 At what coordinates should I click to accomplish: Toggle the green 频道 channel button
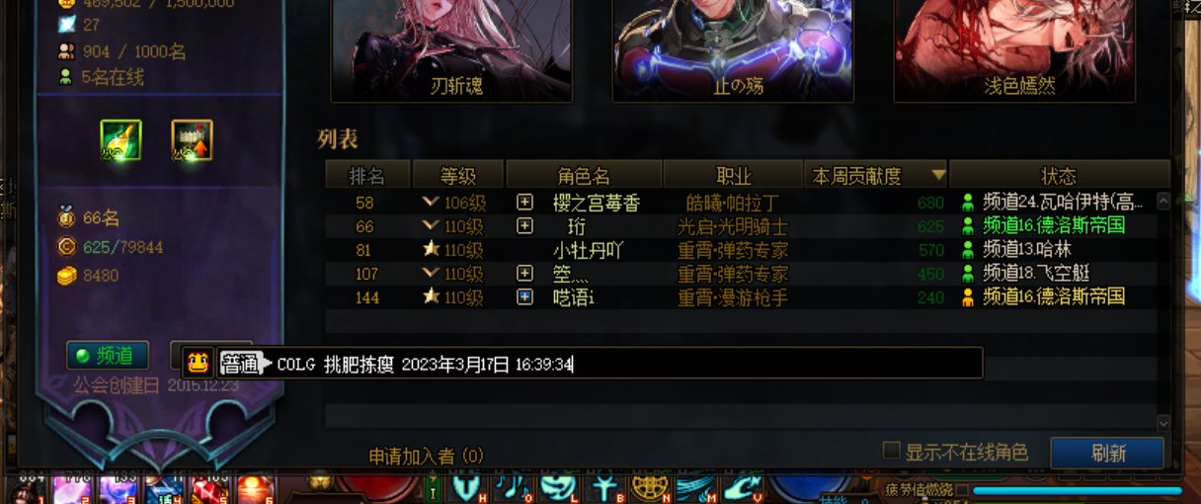click(x=107, y=355)
